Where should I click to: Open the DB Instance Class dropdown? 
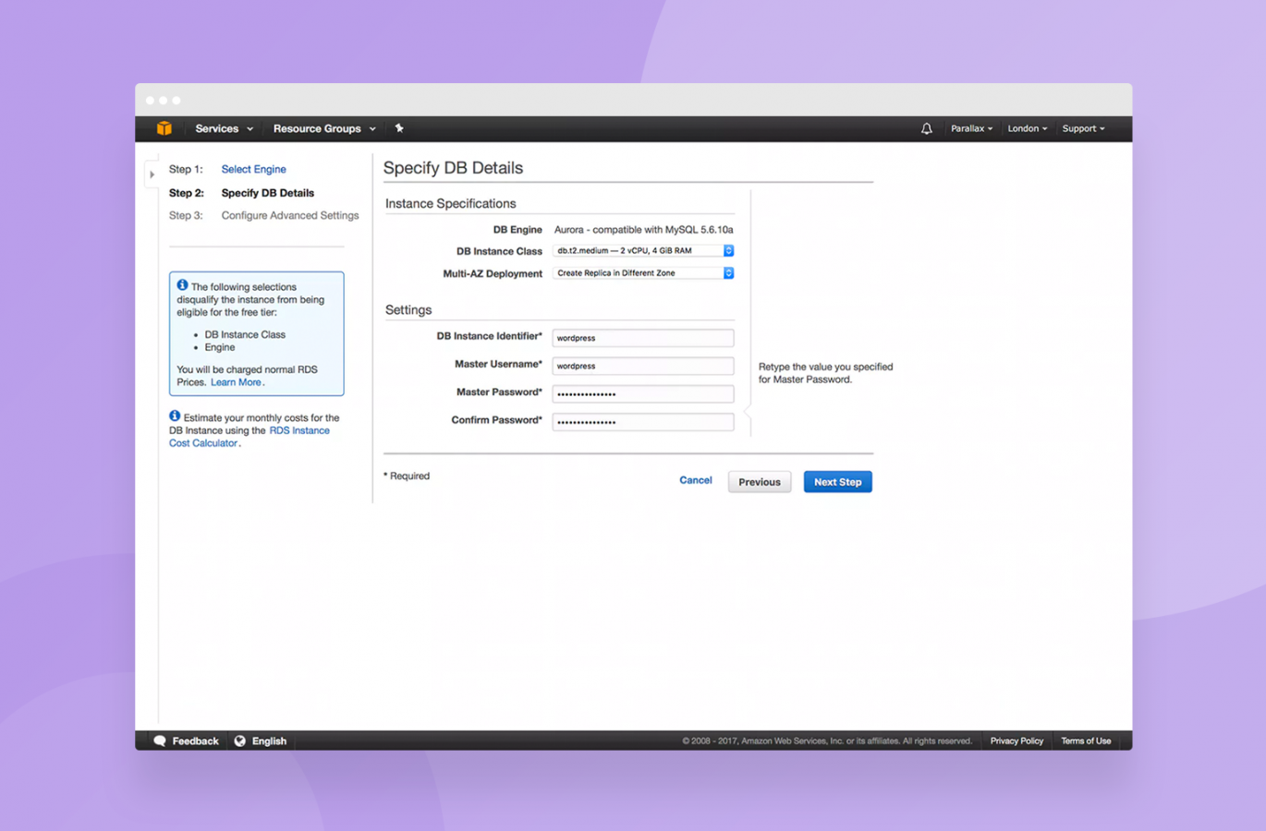[x=643, y=251]
